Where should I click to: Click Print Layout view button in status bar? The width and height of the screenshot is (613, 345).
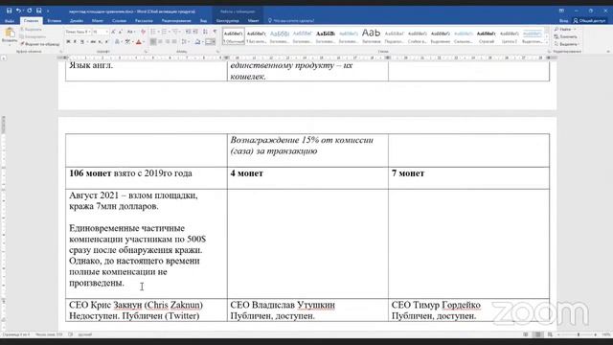coord(538,334)
